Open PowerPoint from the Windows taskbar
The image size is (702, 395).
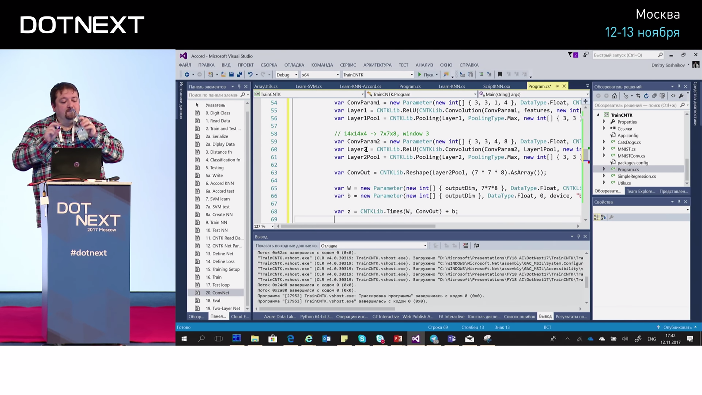coord(398,339)
